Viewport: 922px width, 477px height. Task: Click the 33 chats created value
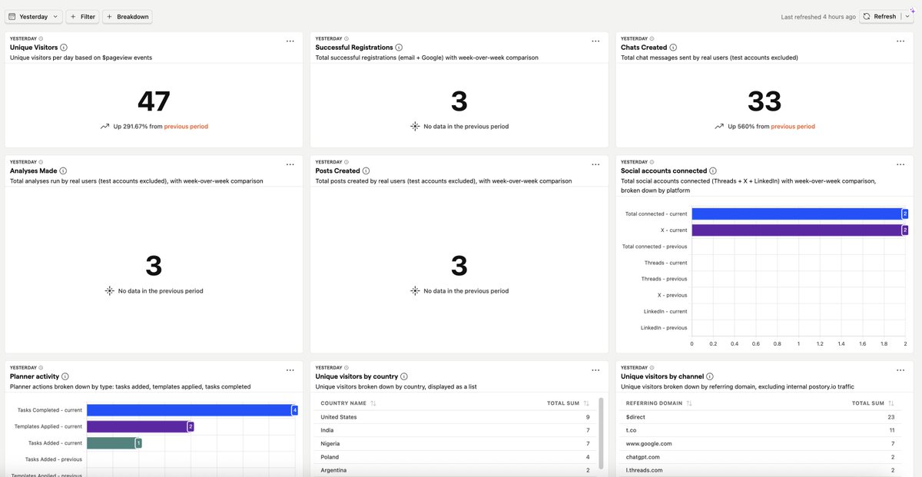[x=764, y=101]
